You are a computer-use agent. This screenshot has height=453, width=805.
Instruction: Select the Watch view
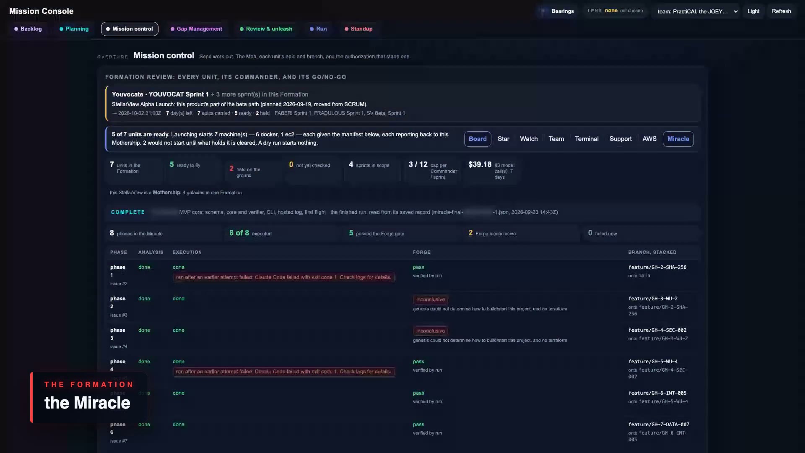click(529, 139)
